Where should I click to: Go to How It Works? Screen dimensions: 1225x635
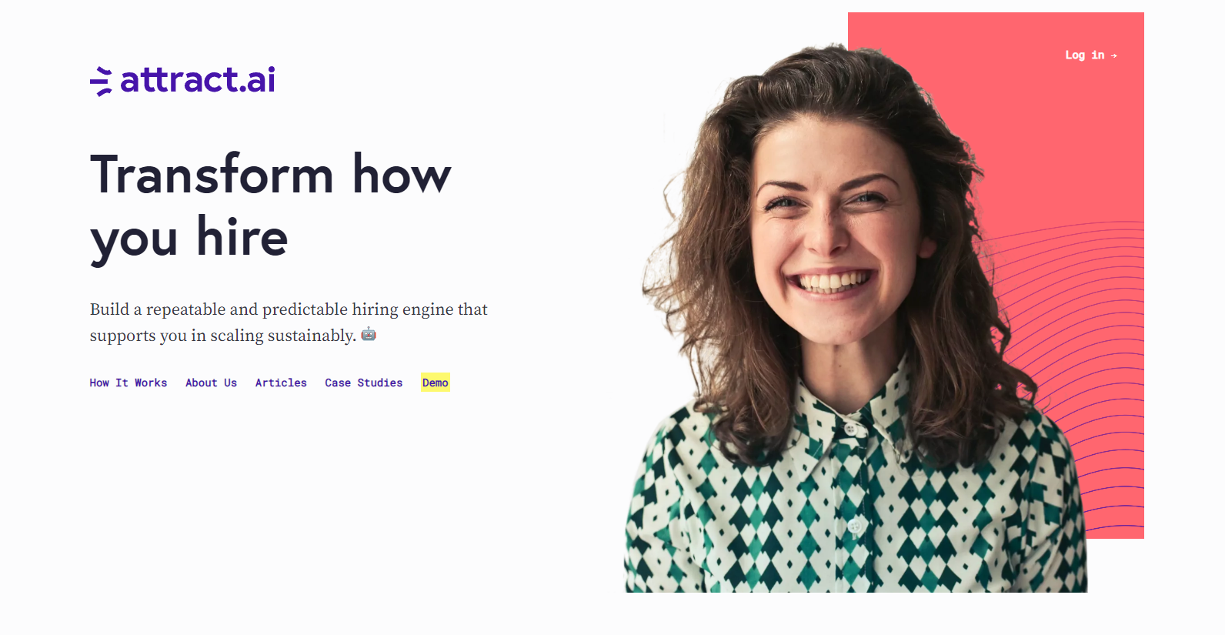129,383
